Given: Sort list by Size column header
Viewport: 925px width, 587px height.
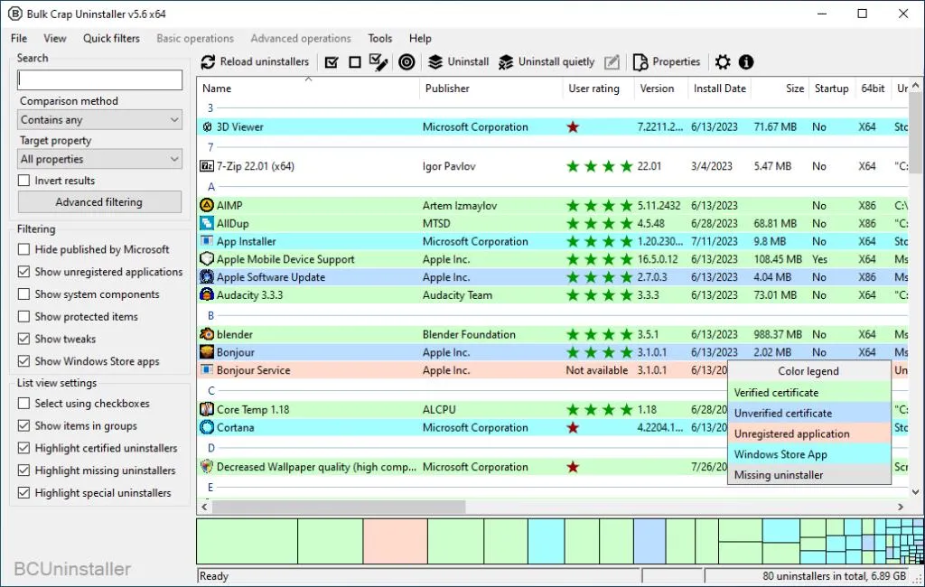Looking at the screenshot, I should (x=780, y=89).
